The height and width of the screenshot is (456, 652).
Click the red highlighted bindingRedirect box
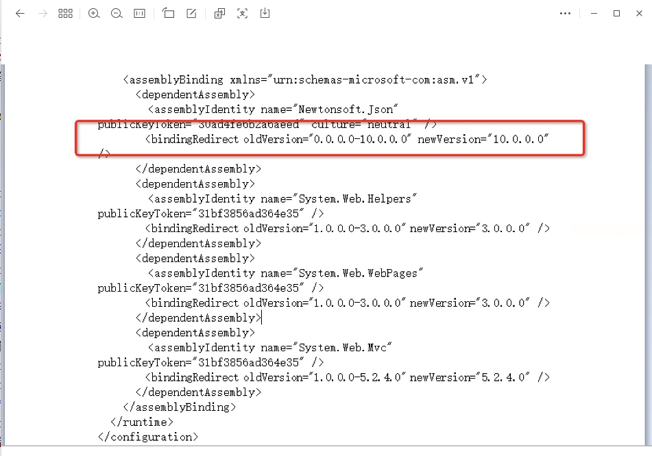point(329,139)
